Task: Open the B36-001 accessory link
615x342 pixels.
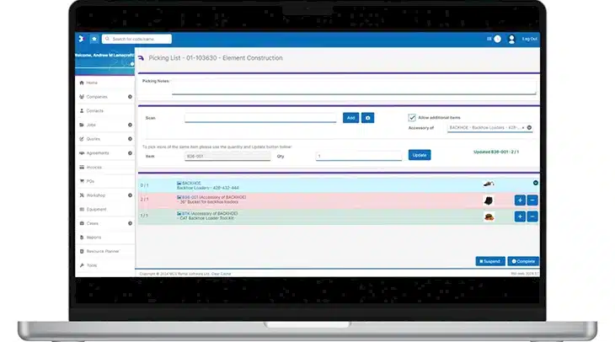Action: click(190, 197)
